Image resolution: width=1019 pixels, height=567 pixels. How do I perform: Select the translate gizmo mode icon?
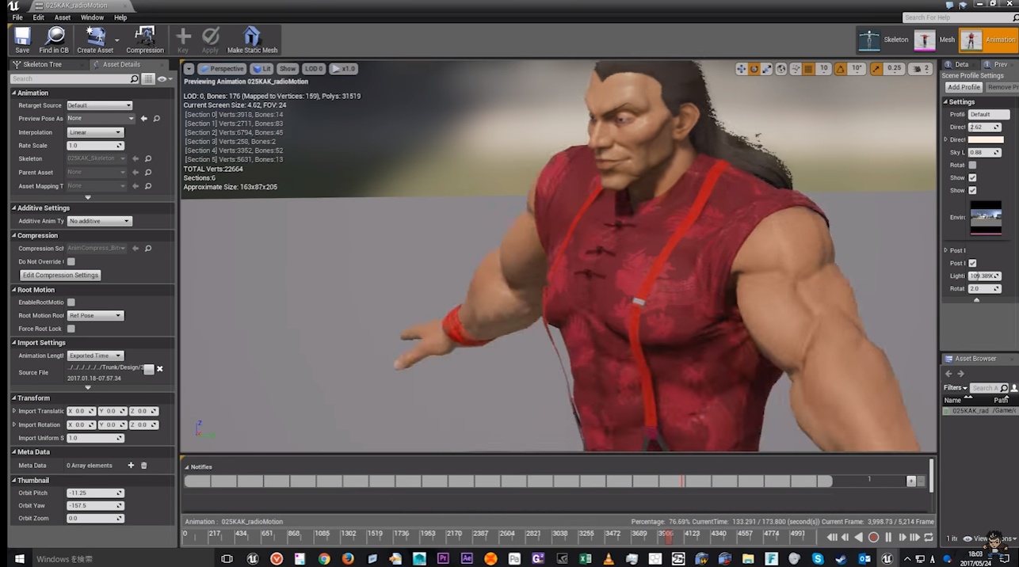pyautogui.click(x=741, y=69)
